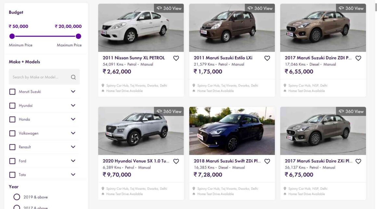Viewport: 377px width, 209px height.
Task: Open the 2011 Maruti Suzuki Estilo LXi title
Action: (x=223, y=58)
